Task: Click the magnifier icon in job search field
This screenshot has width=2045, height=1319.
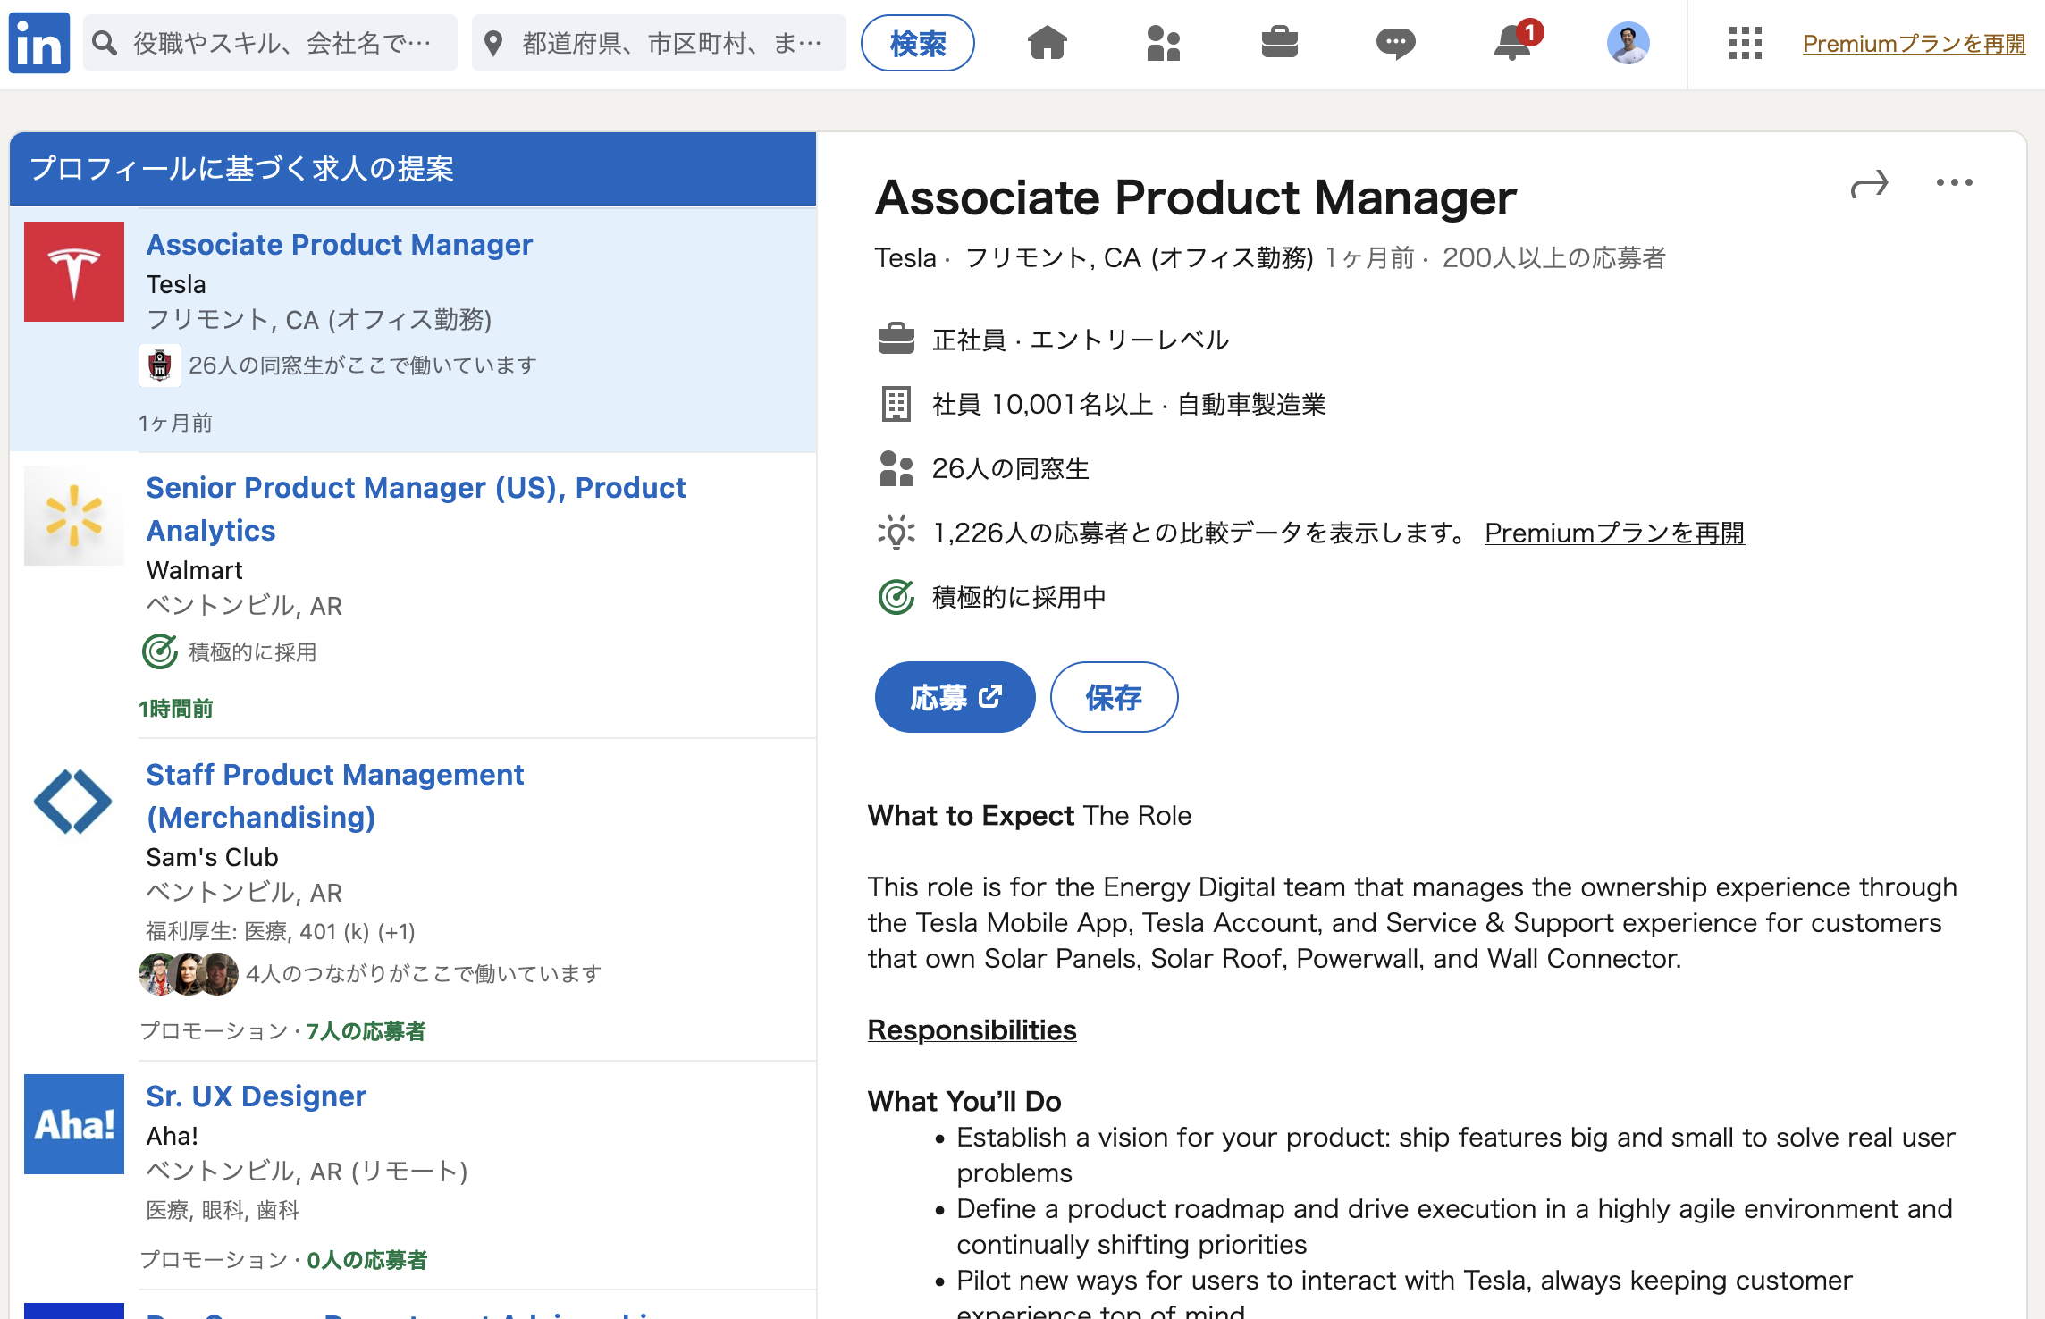Action: [105, 43]
